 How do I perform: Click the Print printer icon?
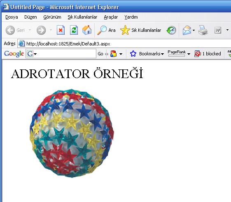203,30
